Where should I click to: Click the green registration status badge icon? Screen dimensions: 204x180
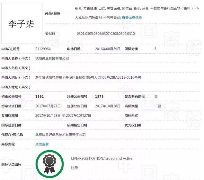pyautogui.click(x=49, y=164)
